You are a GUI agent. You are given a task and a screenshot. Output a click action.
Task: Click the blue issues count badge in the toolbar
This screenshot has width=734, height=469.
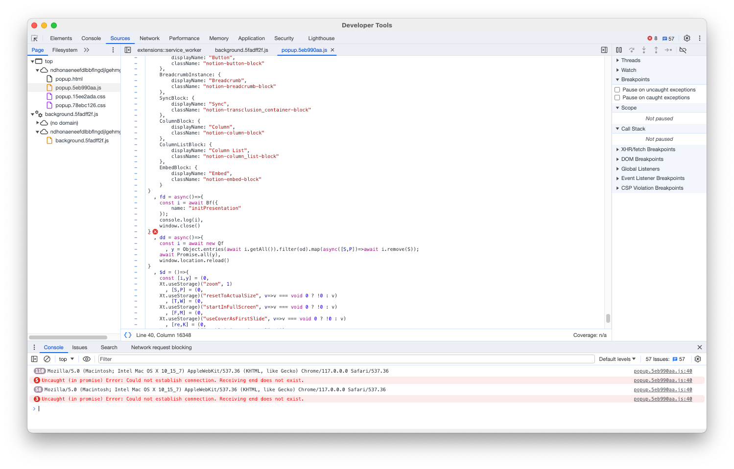pyautogui.click(x=668, y=39)
